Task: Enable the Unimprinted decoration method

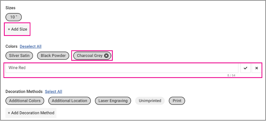Action: 150,101
